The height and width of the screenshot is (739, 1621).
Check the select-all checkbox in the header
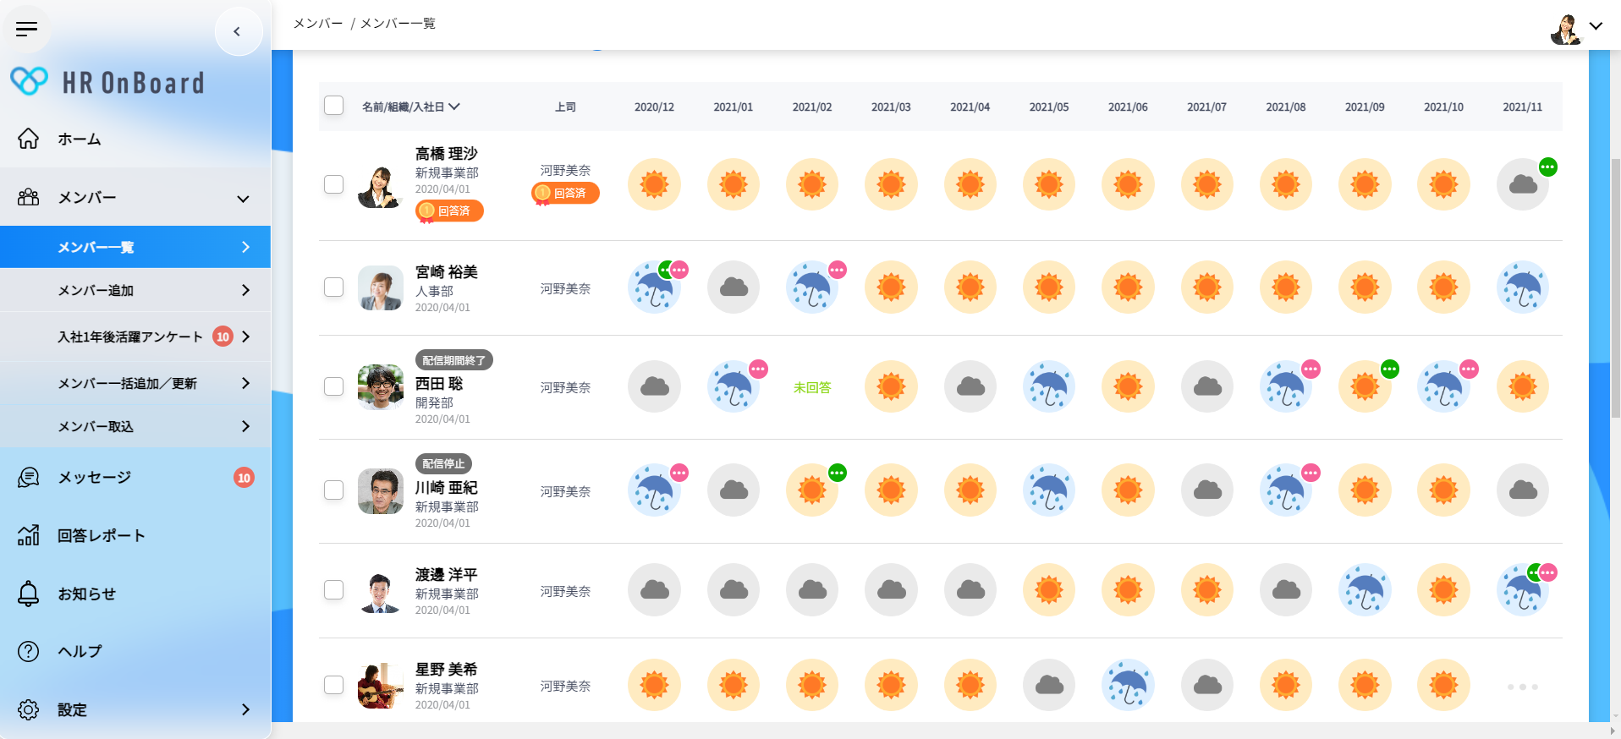tap(334, 106)
